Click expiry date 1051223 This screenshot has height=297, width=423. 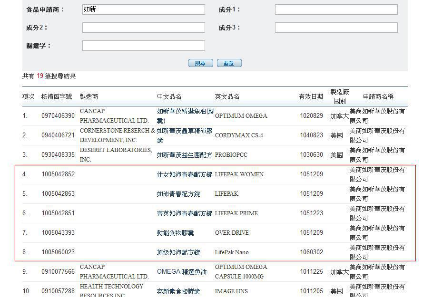tap(311, 213)
